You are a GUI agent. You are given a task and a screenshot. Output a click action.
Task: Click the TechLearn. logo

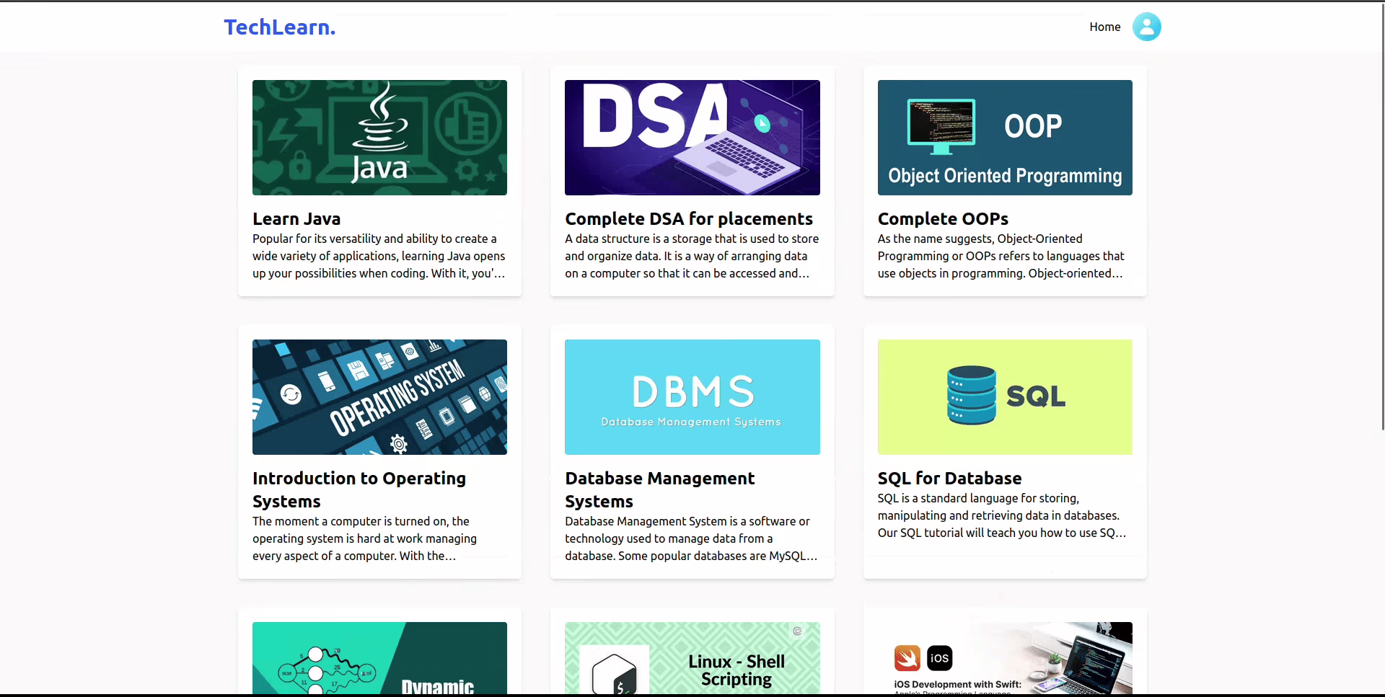tap(280, 27)
